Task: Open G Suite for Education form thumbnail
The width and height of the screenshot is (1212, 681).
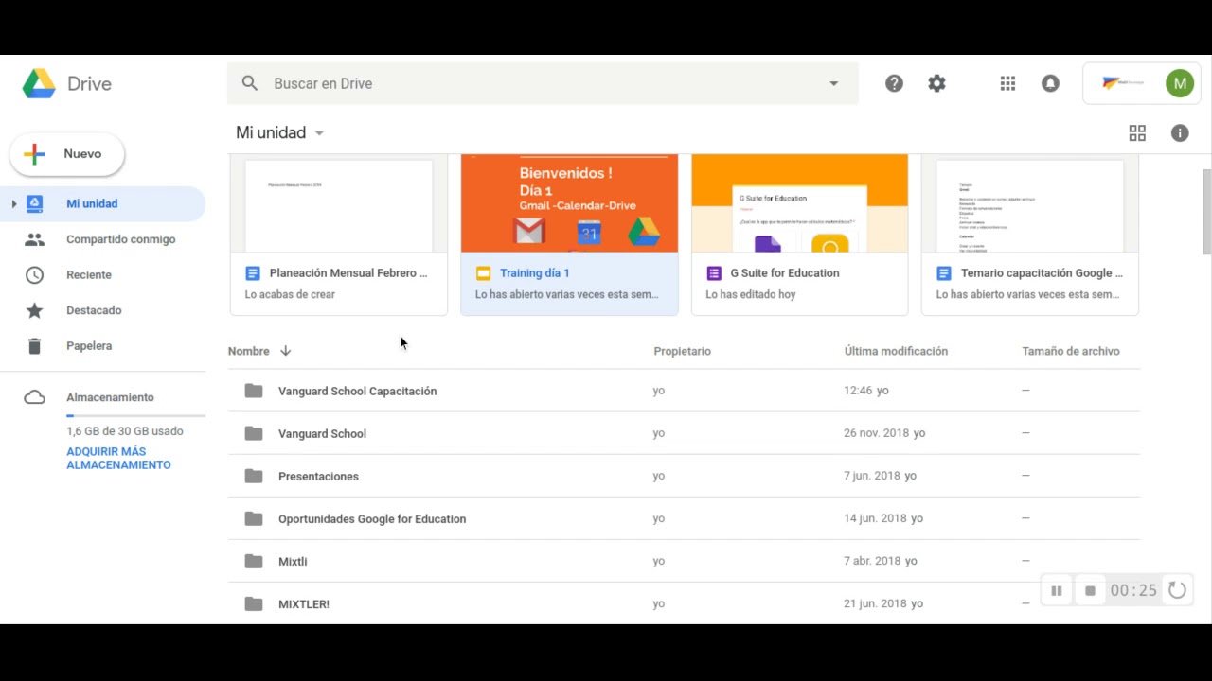Action: click(x=799, y=204)
